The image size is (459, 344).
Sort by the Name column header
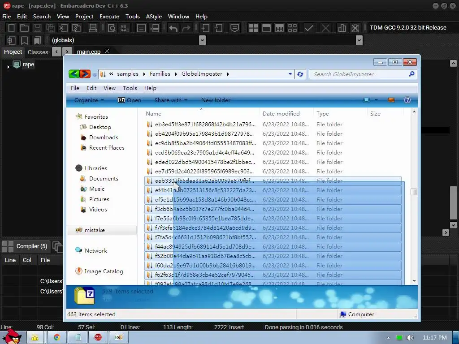tap(202, 113)
